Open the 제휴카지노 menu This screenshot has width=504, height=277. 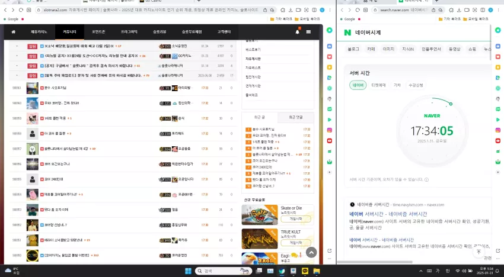(x=39, y=32)
